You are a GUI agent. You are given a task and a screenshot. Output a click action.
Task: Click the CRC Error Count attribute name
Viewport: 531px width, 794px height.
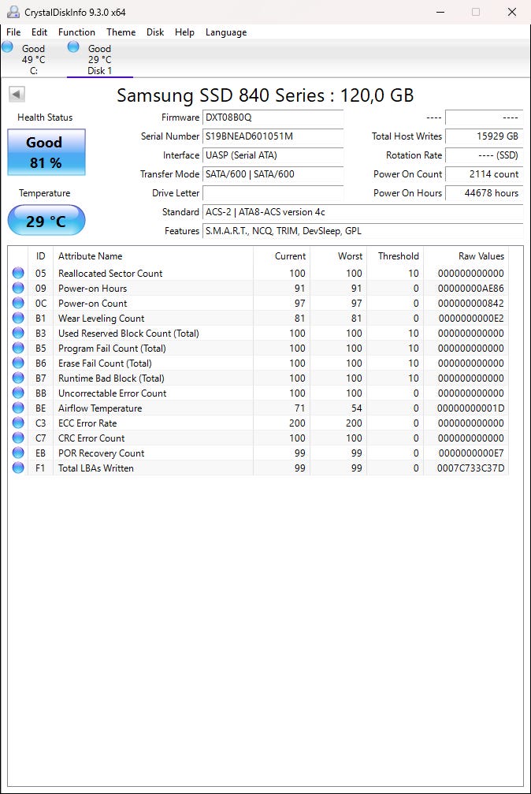click(x=91, y=438)
